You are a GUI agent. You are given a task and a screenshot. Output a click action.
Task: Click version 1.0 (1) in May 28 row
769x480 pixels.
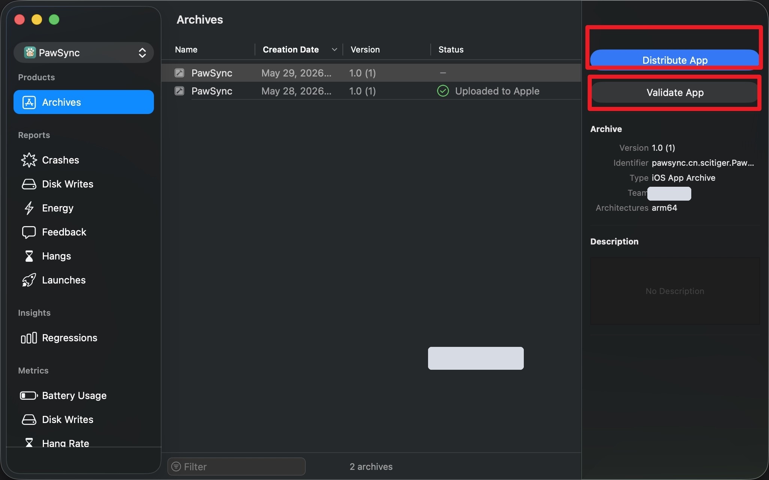click(362, 91)
